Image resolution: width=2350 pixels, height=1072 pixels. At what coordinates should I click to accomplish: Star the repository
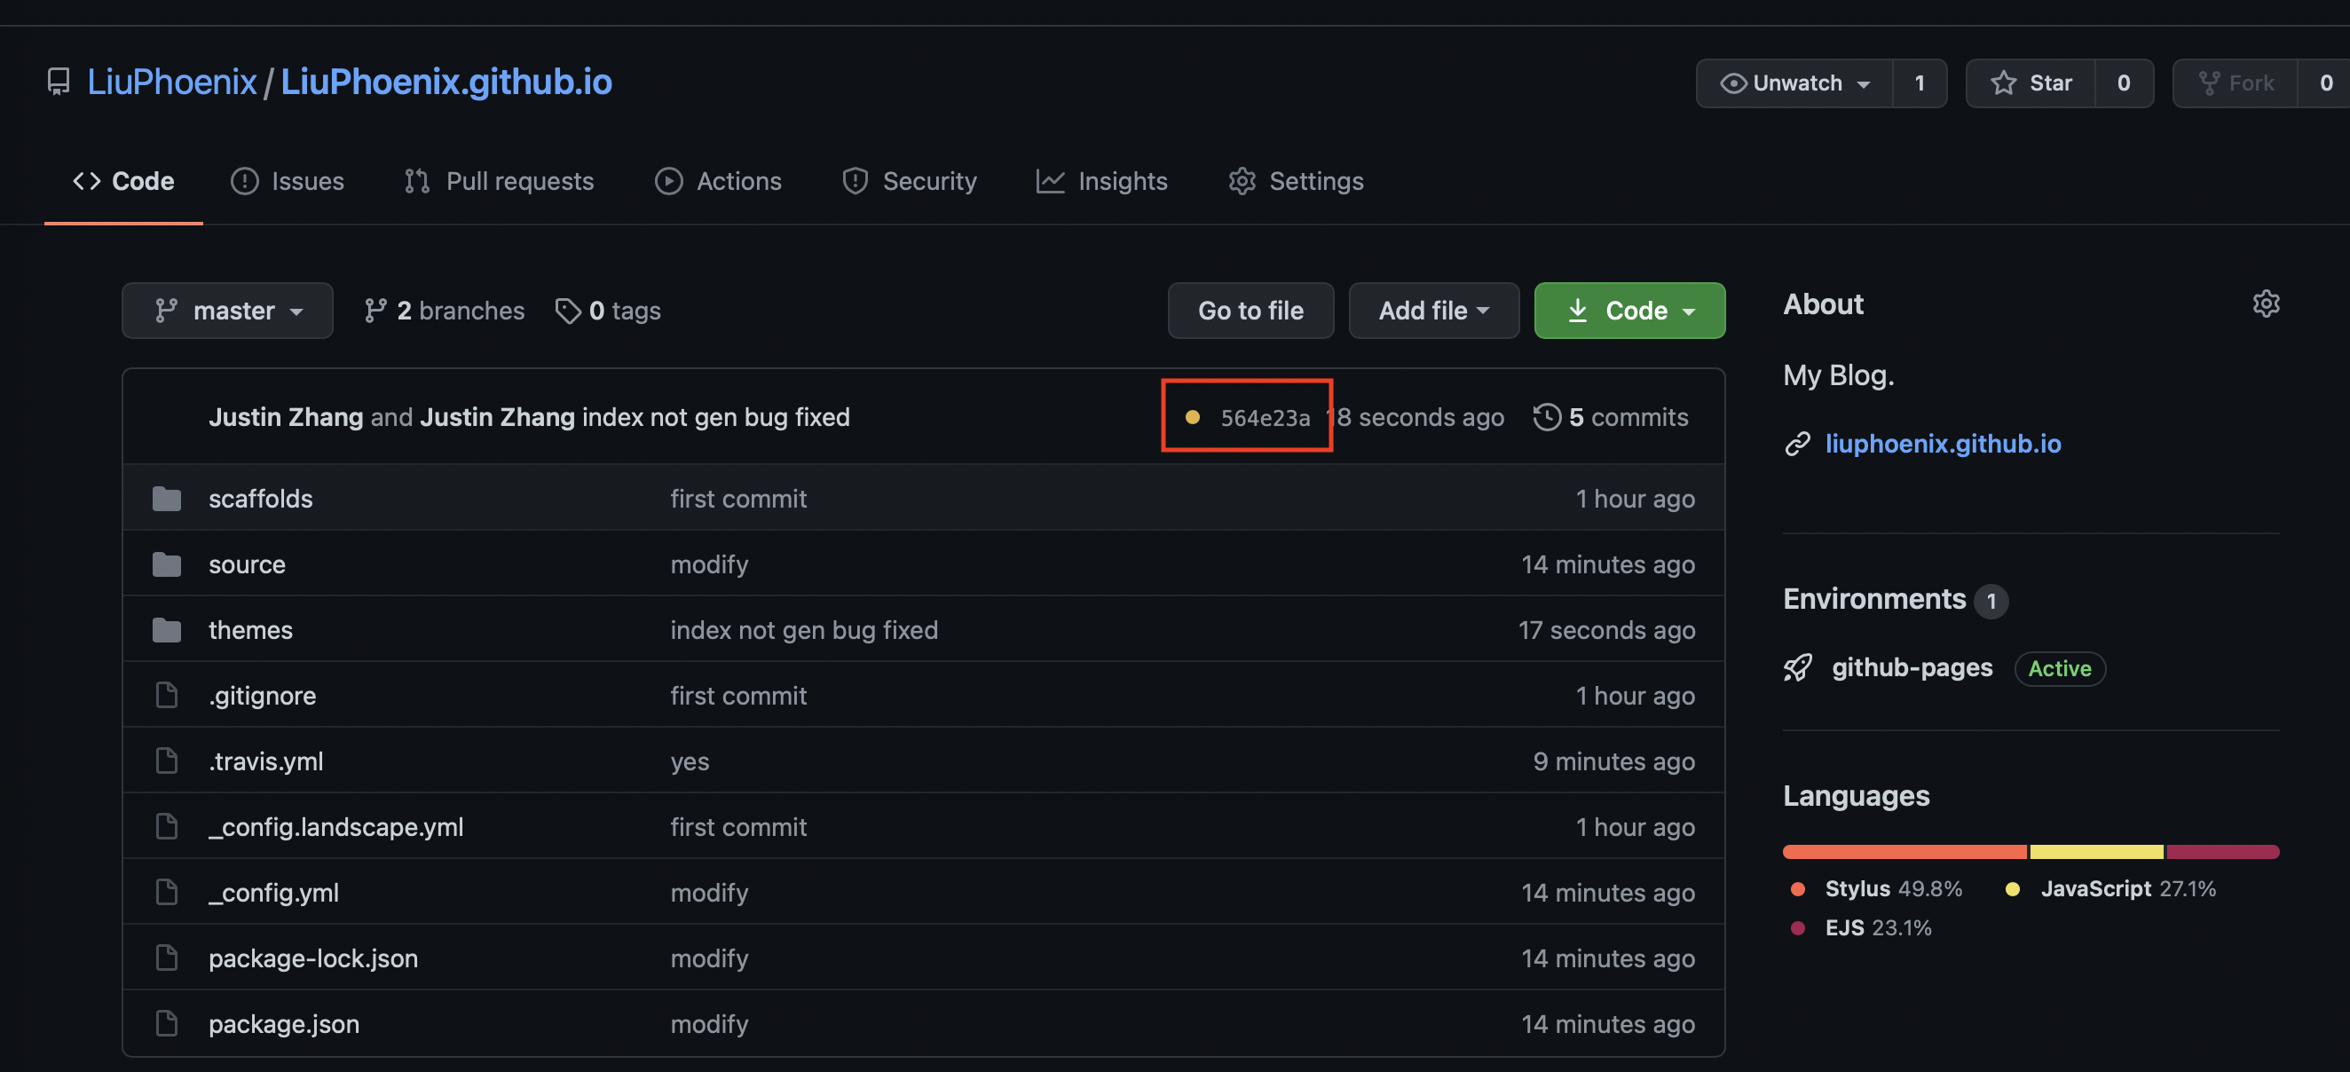click(x=2031, y=83)
